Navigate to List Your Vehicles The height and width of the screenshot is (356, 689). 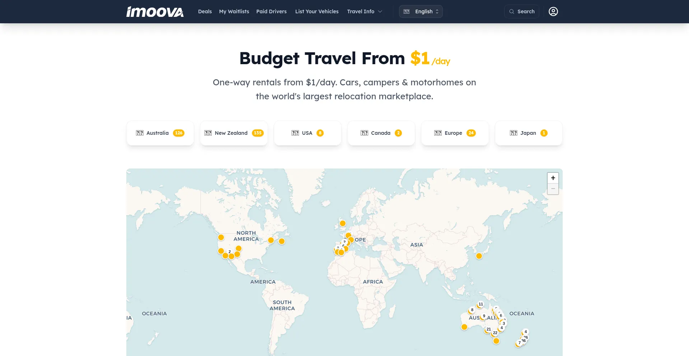click(x=317, y=11)
